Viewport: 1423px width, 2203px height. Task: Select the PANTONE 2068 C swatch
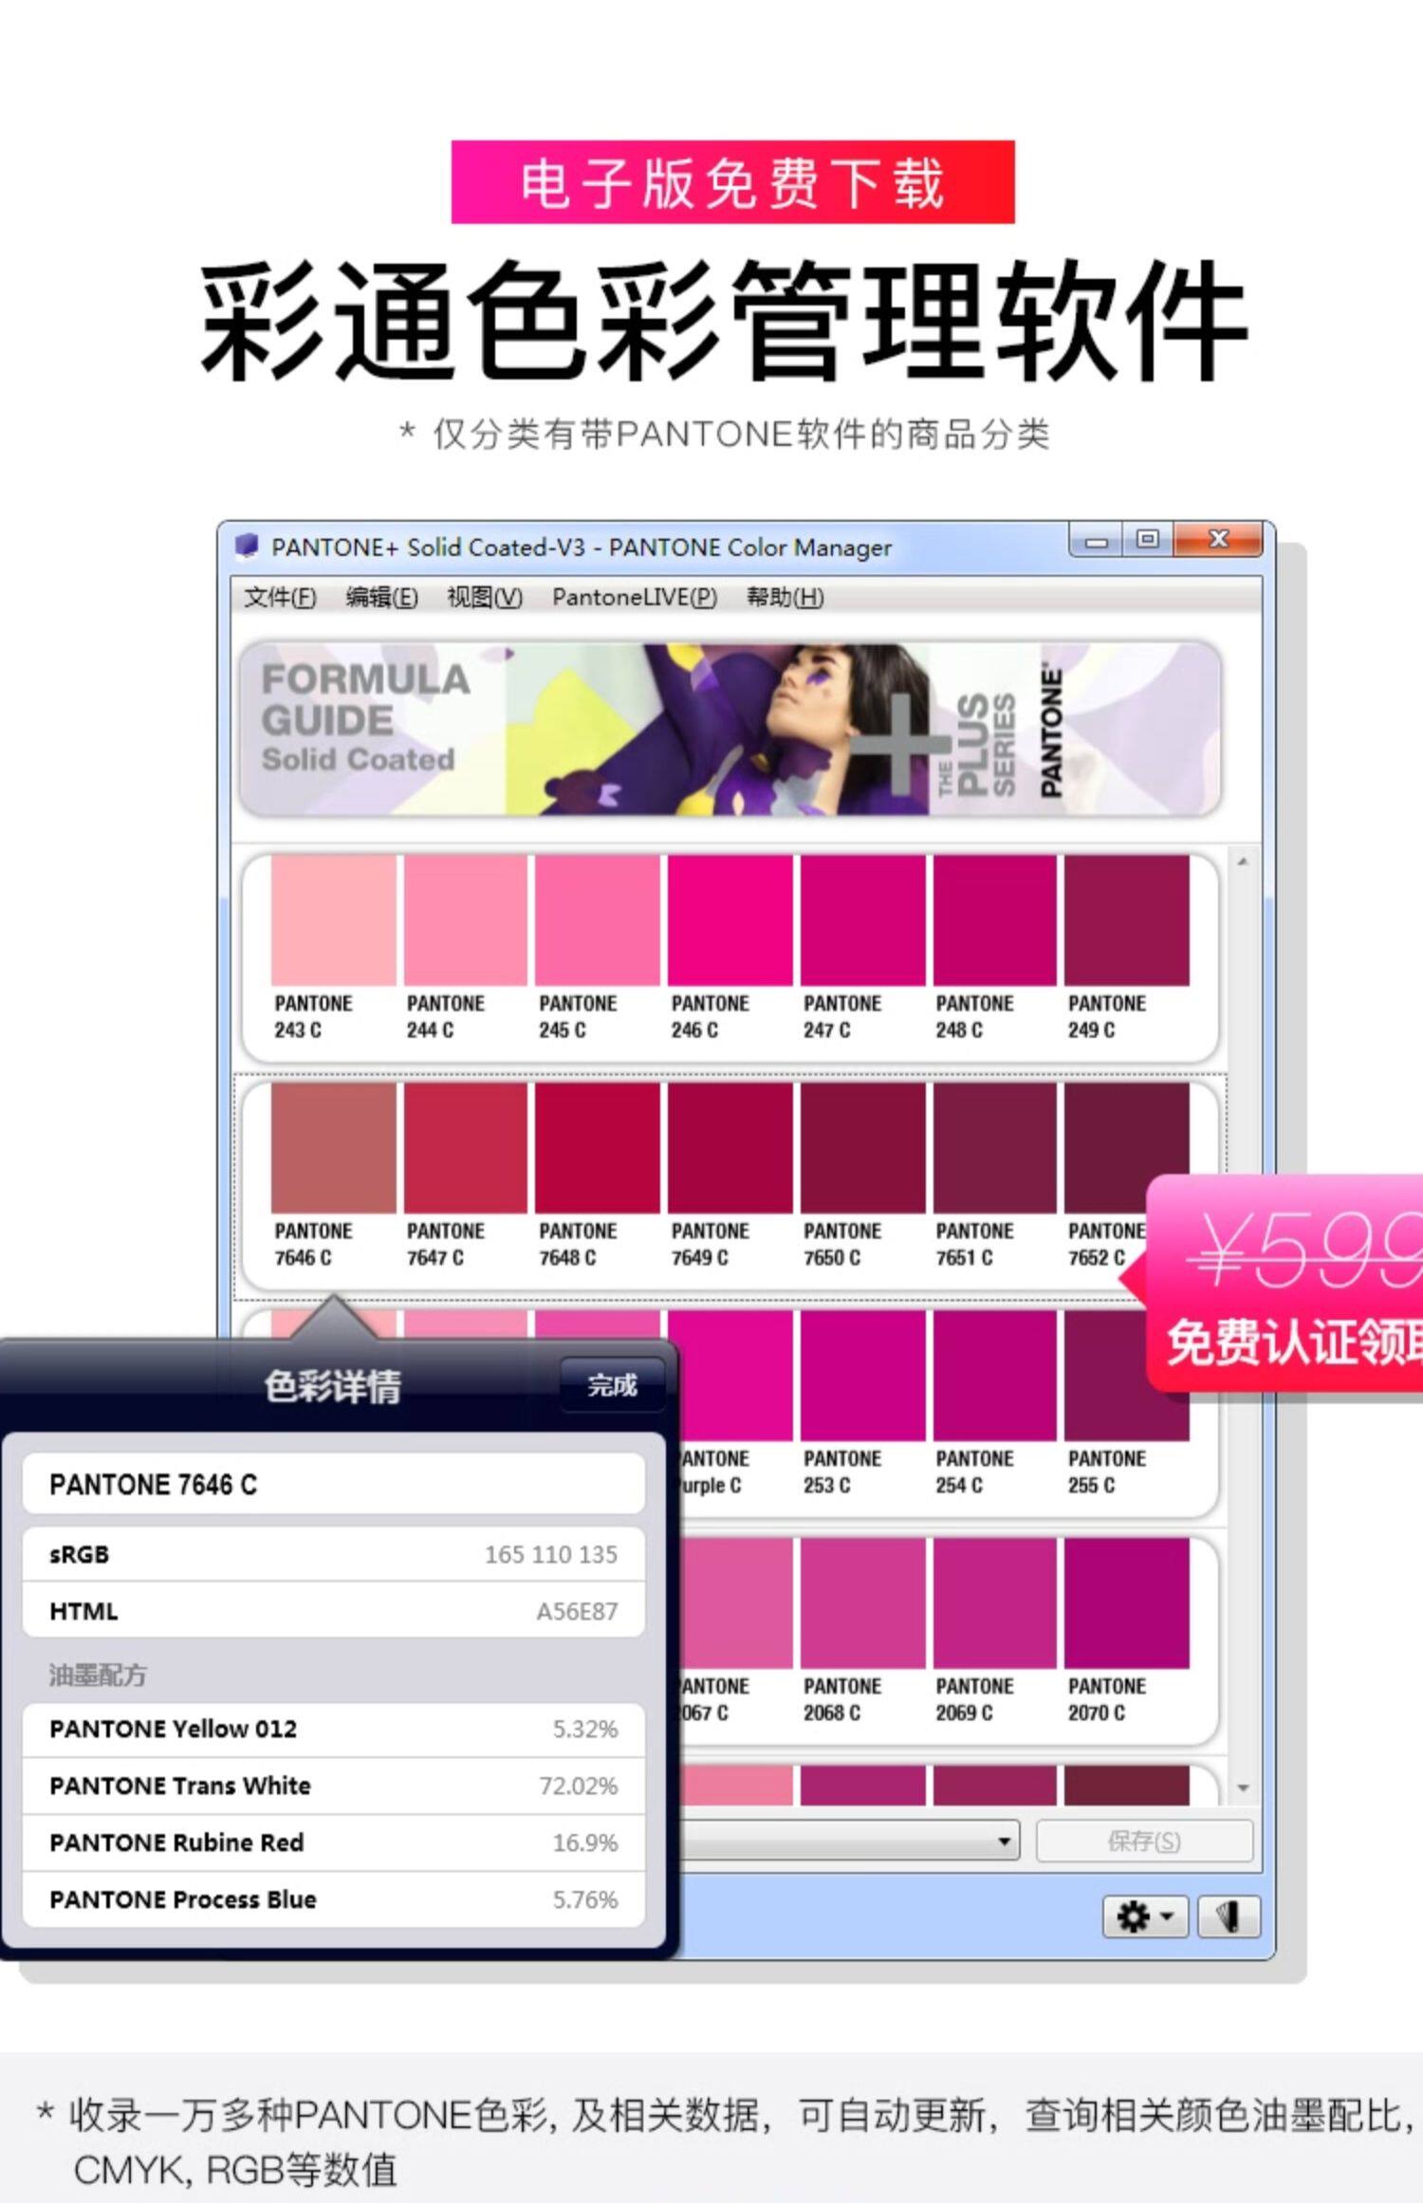coord(862,1603)
